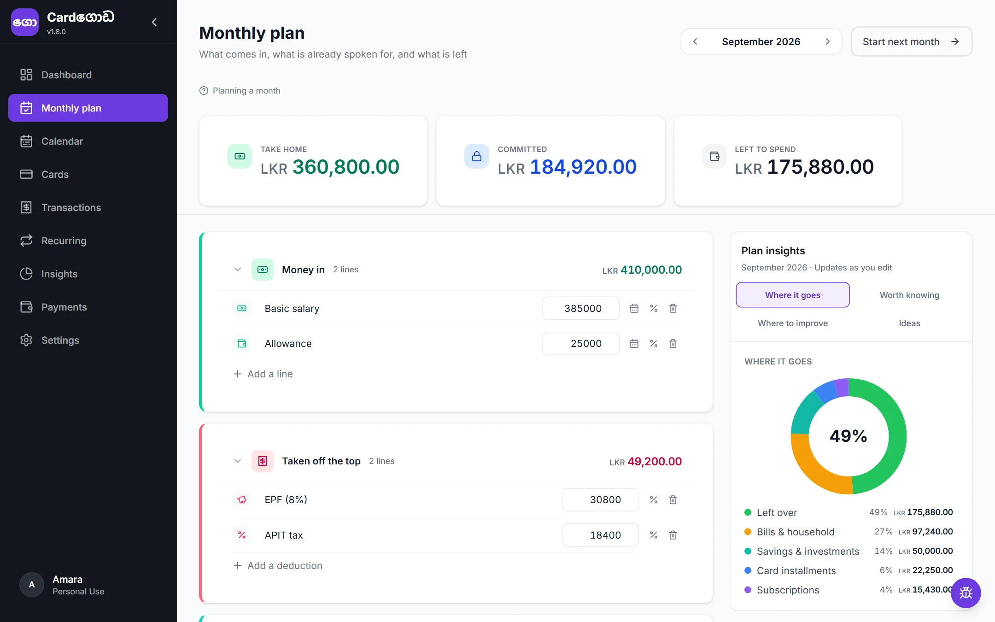Add a line to Money in
The width and height of the screenshot is (995, 622).
click(x=263, y=374)
